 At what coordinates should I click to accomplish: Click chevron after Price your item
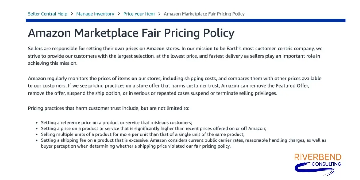pos(159,14)
